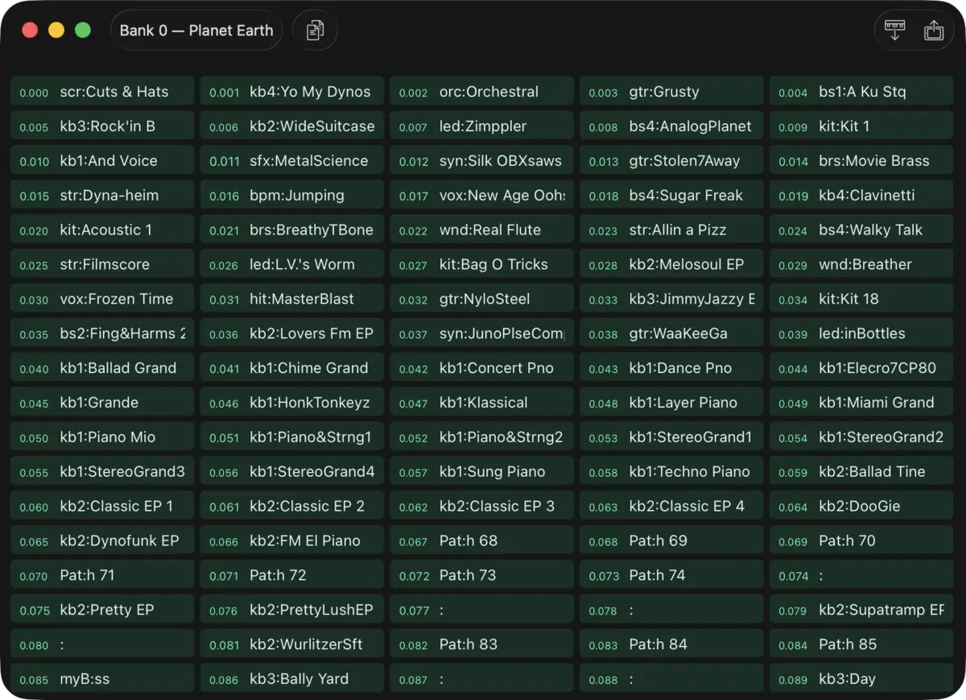Select patch vox:New Age Oohs

click(x=482, y=196)
